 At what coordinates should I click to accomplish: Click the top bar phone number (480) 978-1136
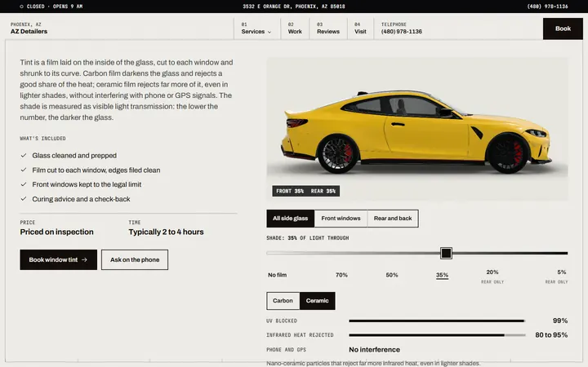tap(547, 7)
